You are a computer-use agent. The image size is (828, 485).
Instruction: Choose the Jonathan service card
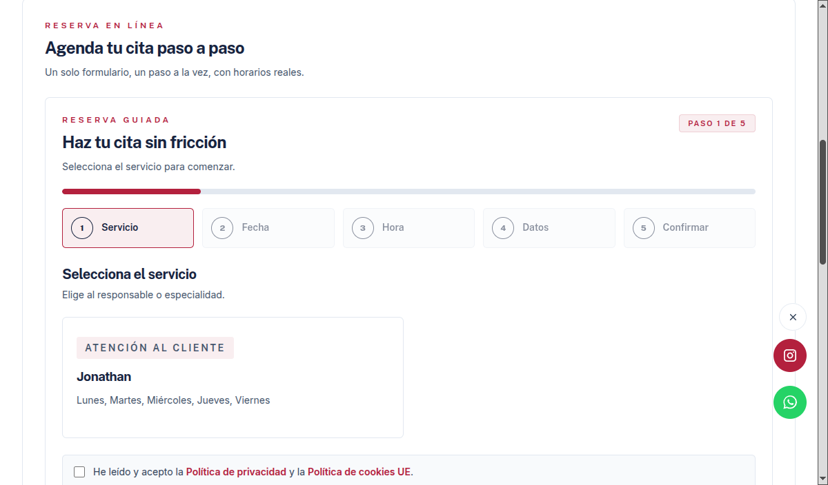(233, 378)
